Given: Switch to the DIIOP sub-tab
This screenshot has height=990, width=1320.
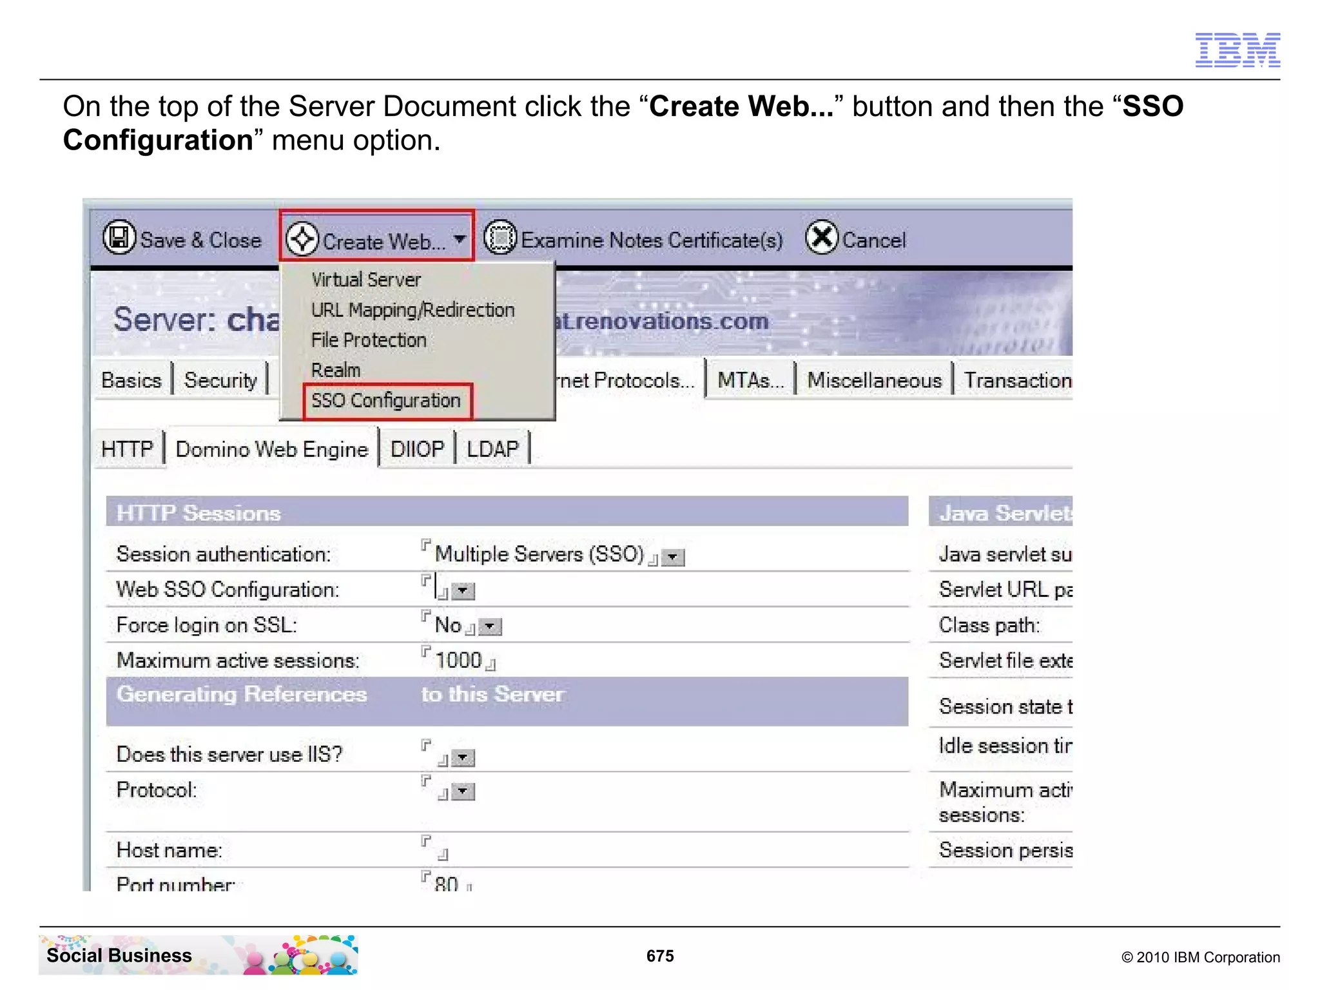Looking at the screenshot, I should click(x=417, y=449).
